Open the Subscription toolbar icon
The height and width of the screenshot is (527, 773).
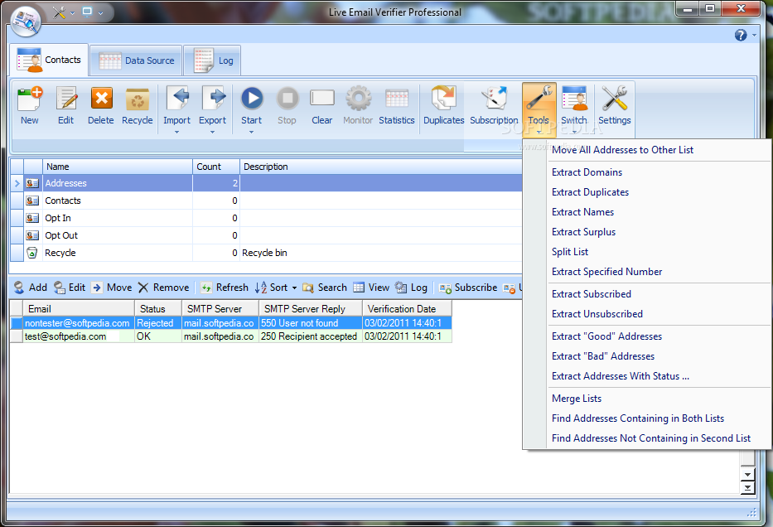(x=494, y=99)
